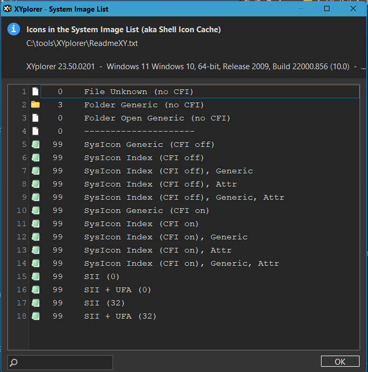Viewport: 368px width, 372px height.
Task: Click the heading 'Icons in the System Image List'
Action: pos(124,30)
